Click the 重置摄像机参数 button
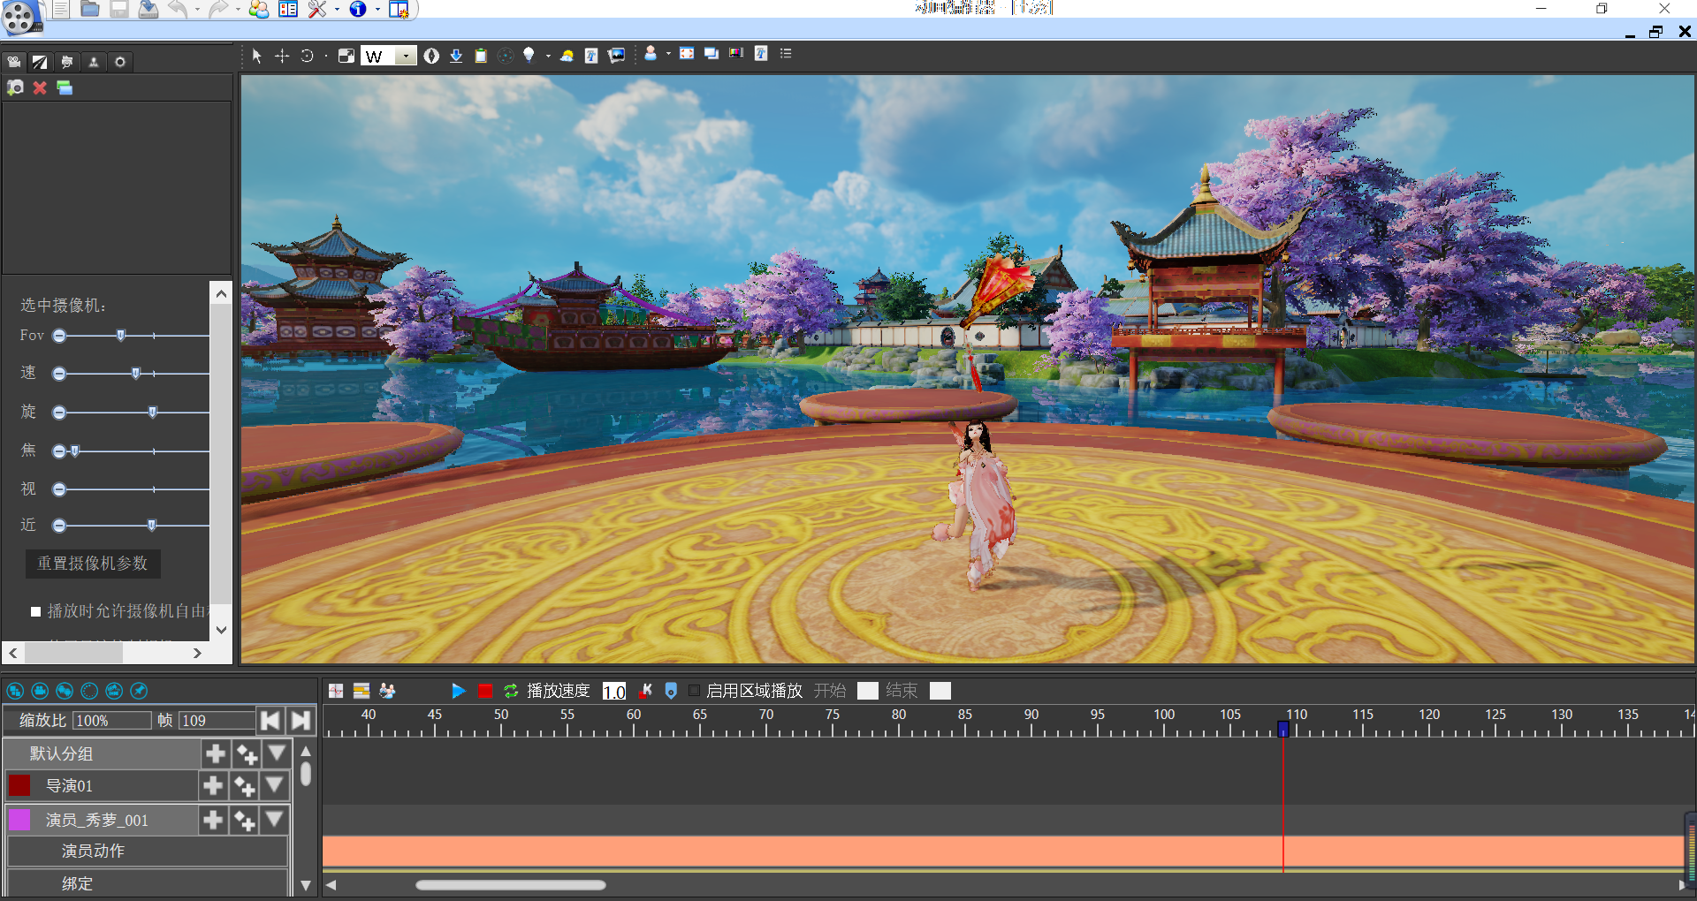This screenshot has height=901, width=1697. pos(93,564)
